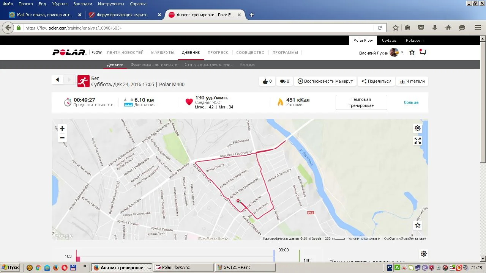Open notifications icon in Polar header

[423, 52]
